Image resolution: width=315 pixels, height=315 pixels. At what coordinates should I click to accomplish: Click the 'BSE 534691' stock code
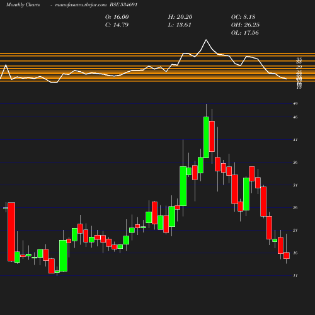coord(123,4)
